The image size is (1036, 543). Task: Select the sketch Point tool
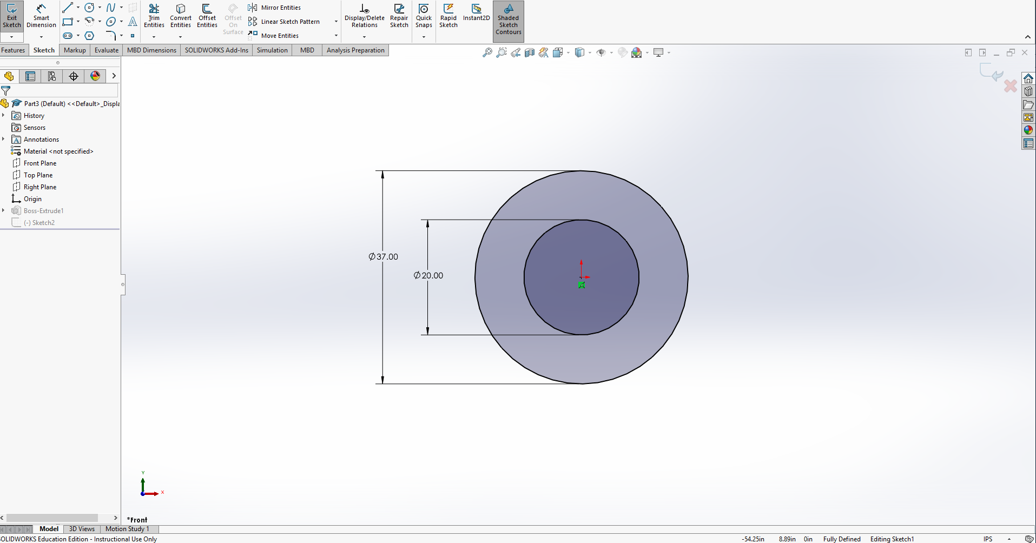133,36
